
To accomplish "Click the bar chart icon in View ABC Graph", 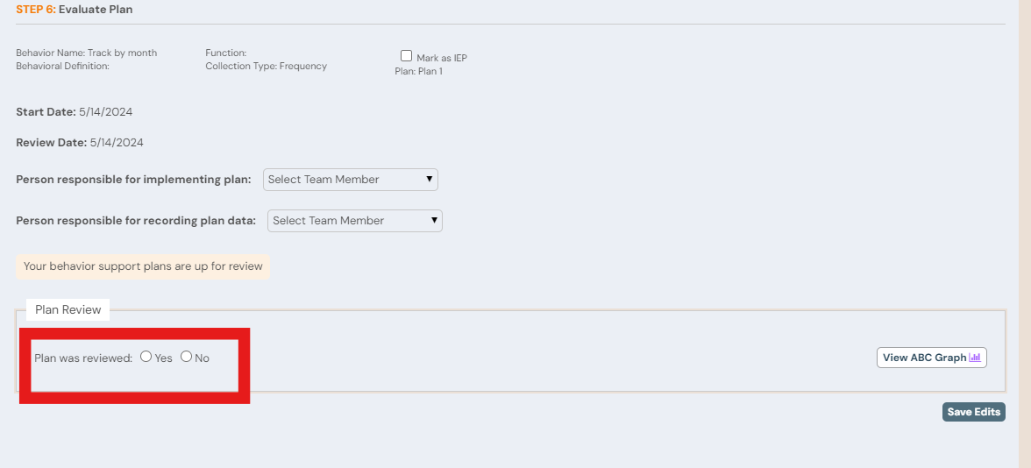I will coord(975,358).
